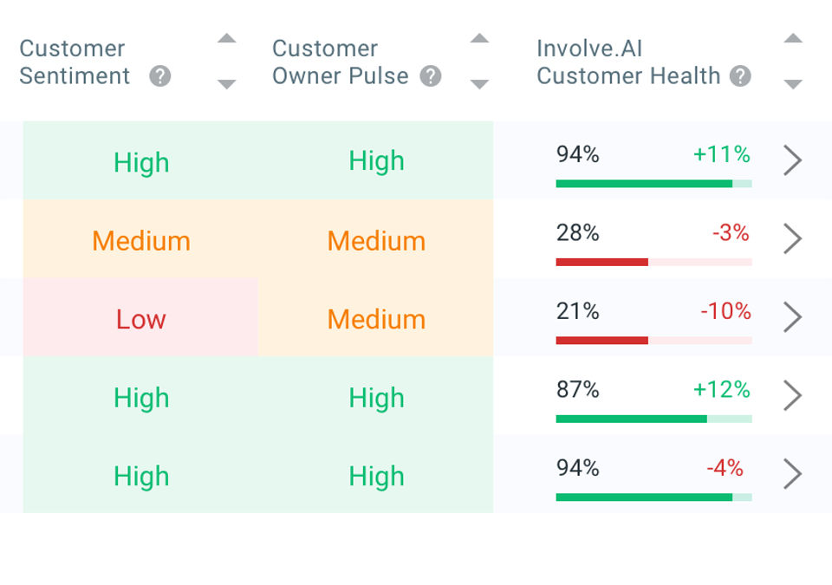Viewport: 832px width, 585px height.
Task: Click the Customer Owner Pulse help icon
Action: click(431, 76)
